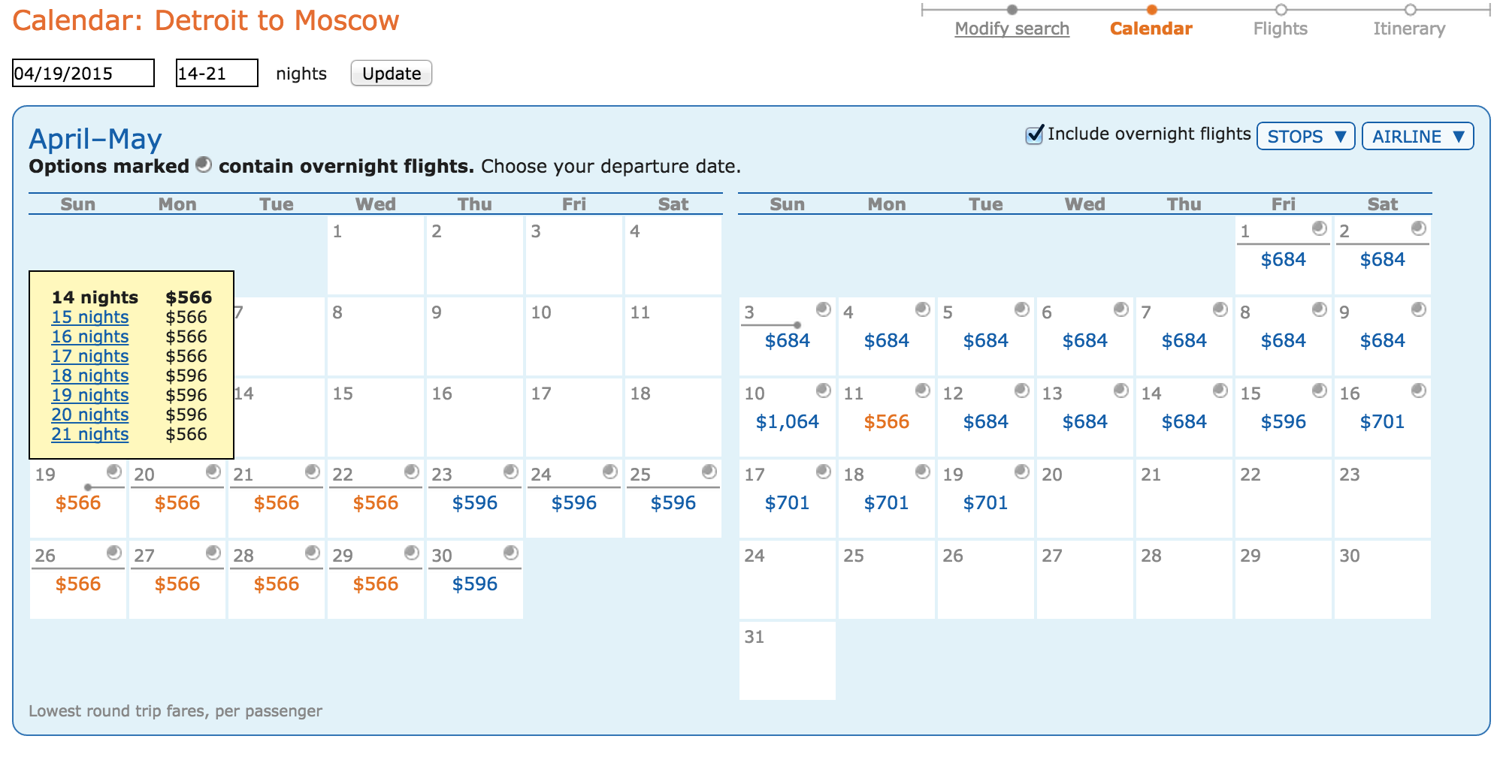The width and height of the screenshot is (1503, 760).
Task: Click overnight icon on May 11
Action: click(923, 391)
